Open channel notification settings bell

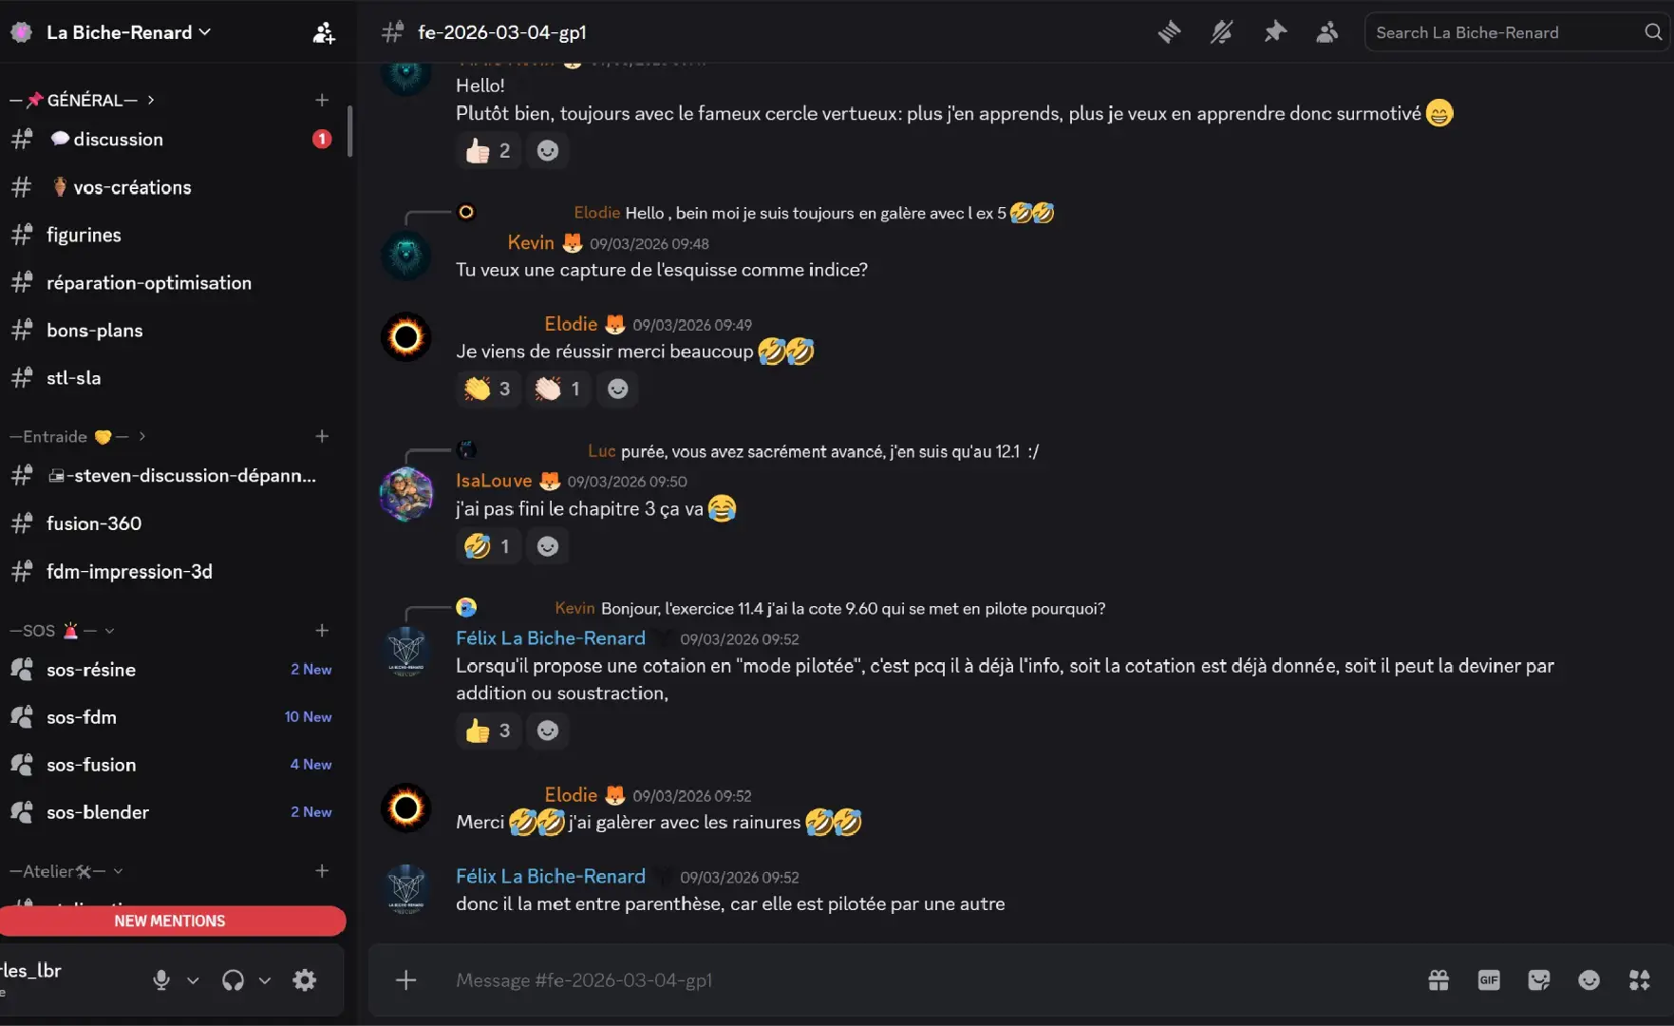coord(1221,32)
